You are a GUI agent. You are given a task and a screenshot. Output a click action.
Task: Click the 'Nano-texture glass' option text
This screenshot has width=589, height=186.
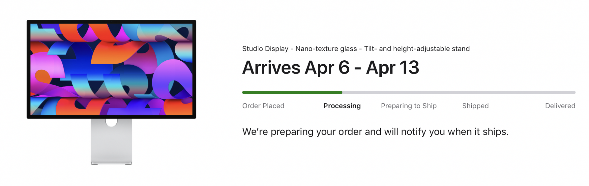[326, 49]
